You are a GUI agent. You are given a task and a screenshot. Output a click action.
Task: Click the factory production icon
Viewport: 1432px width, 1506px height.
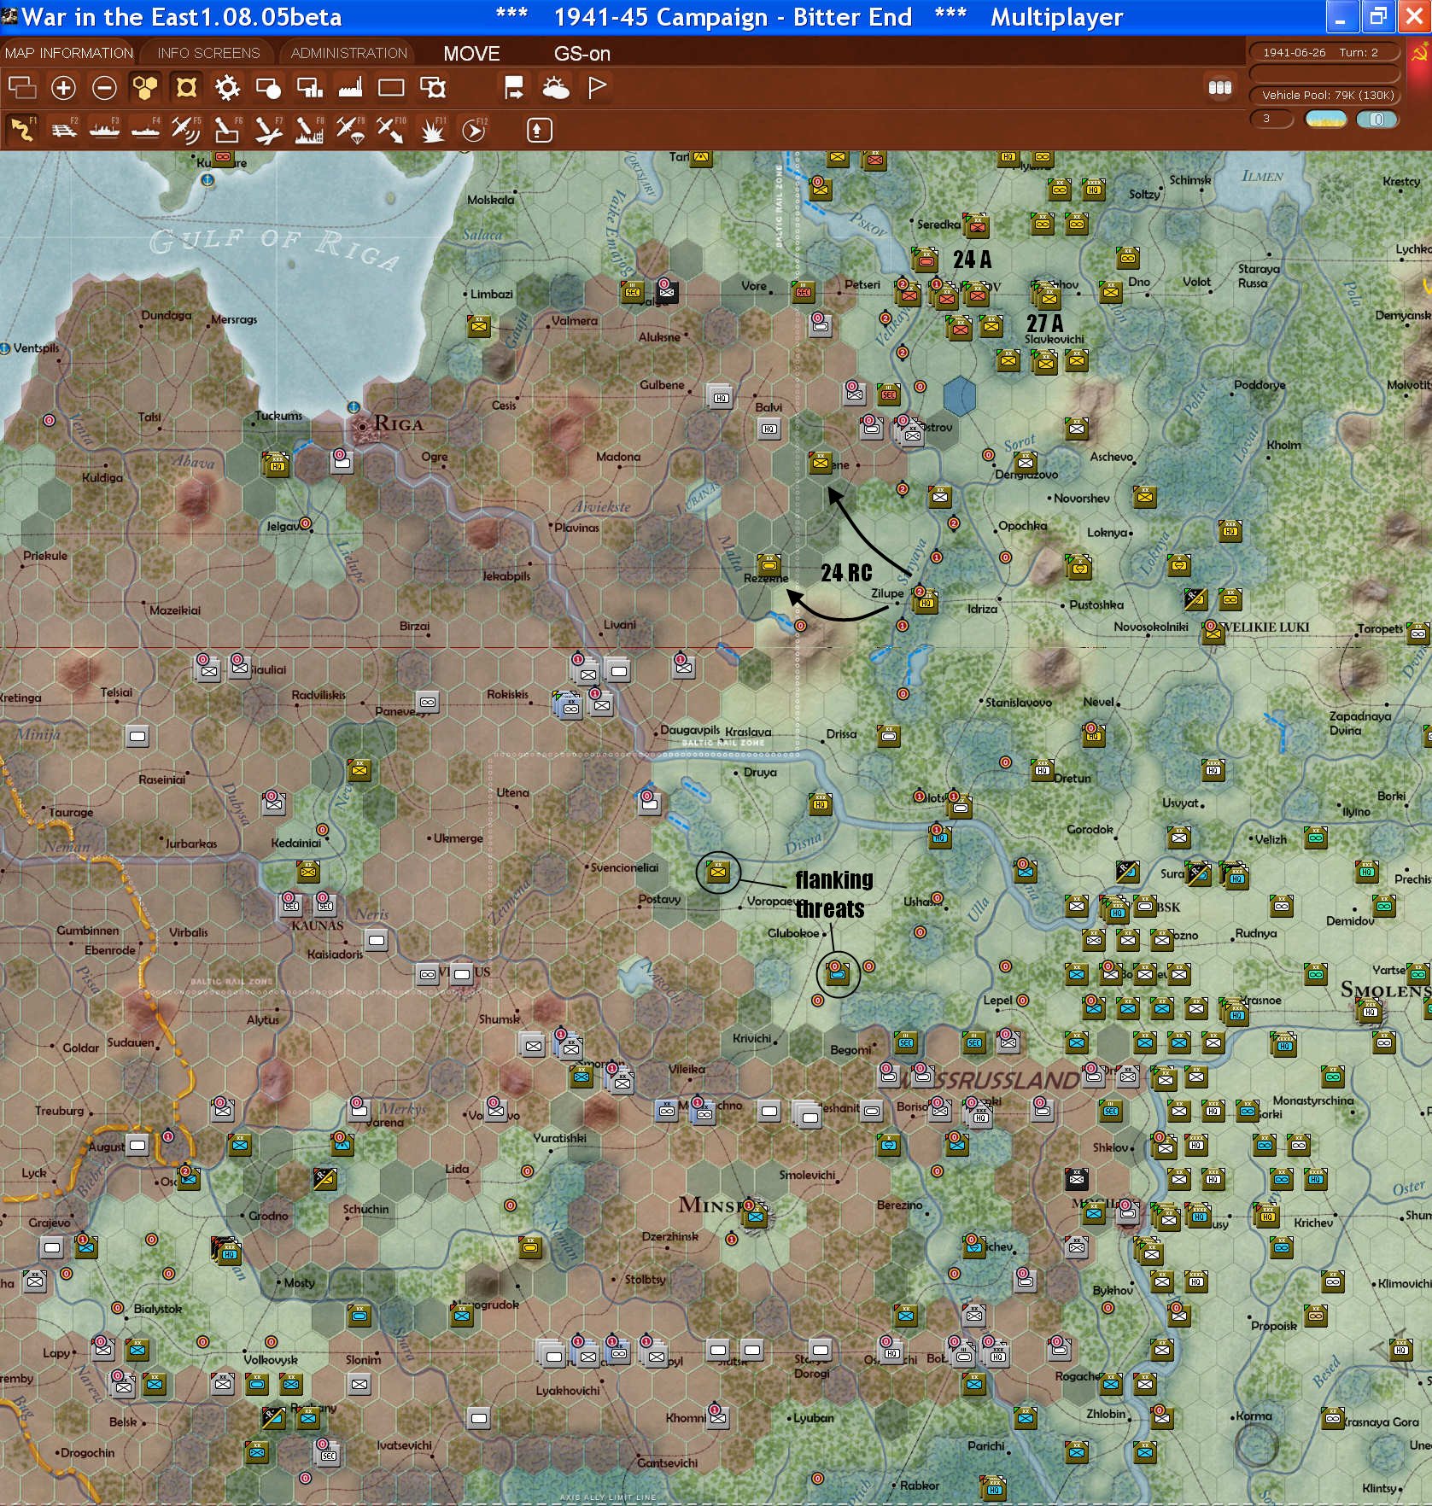(350, 88)
